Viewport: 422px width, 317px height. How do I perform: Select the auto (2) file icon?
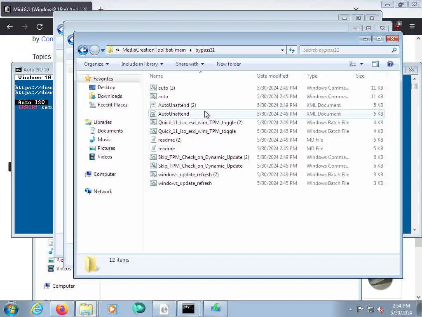pos(153,88)
